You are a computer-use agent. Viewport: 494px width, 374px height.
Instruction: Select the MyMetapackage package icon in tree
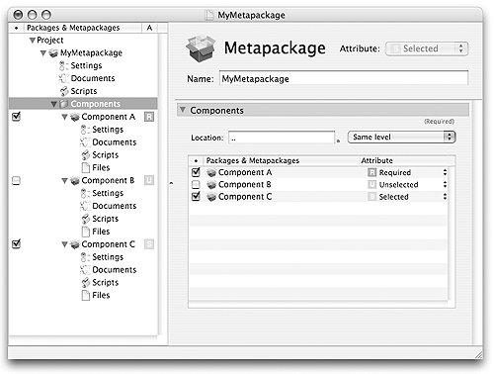(53, 52)
